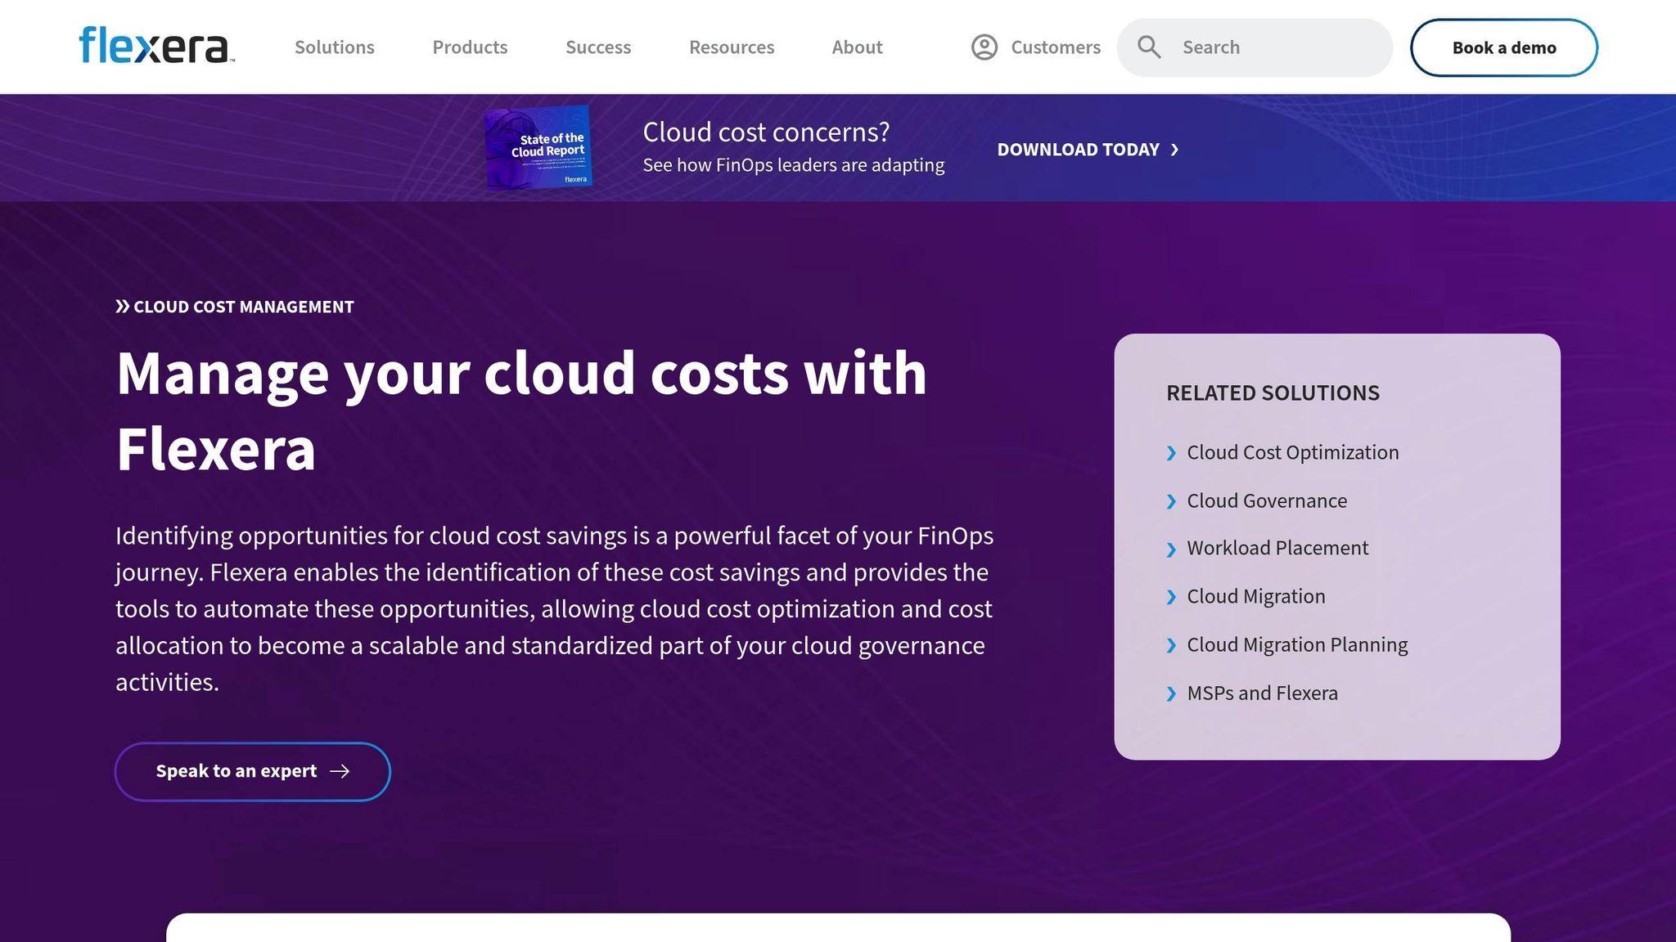Open the Cloud Governance link

pos(1267,500)
